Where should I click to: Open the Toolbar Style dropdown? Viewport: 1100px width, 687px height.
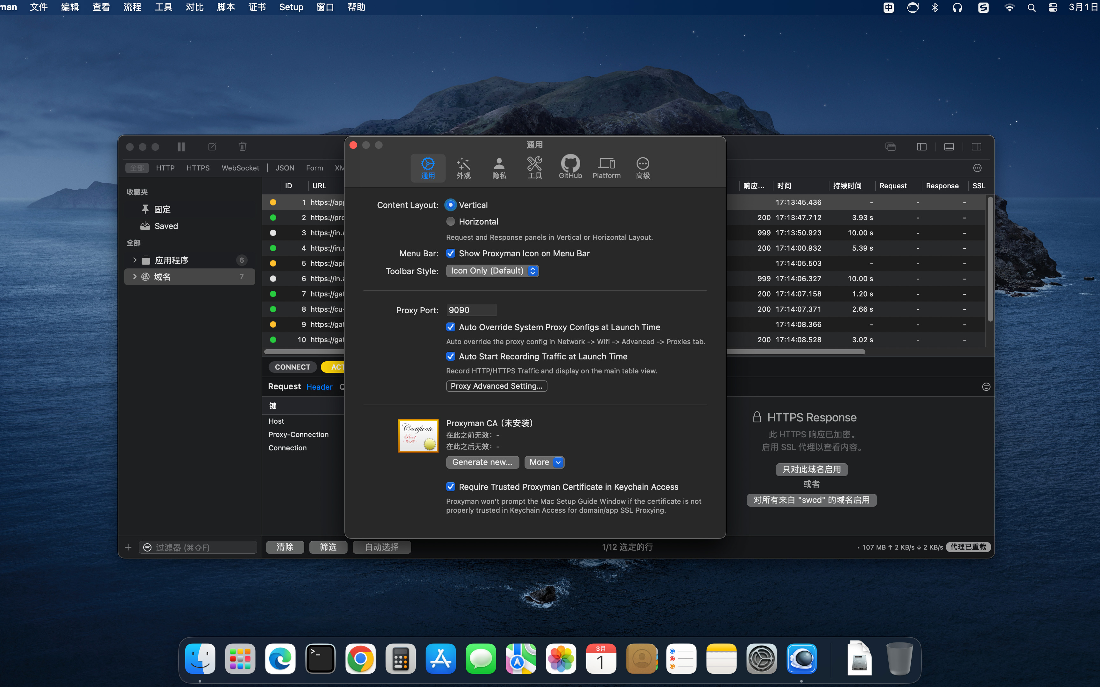tap(492, 271)
